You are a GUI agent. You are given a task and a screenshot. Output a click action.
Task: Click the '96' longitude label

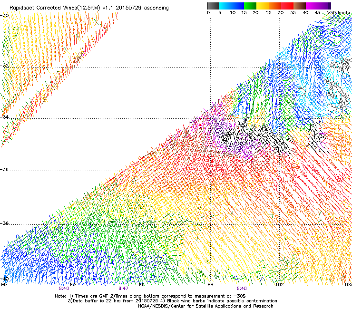click(x=141, y=285)
